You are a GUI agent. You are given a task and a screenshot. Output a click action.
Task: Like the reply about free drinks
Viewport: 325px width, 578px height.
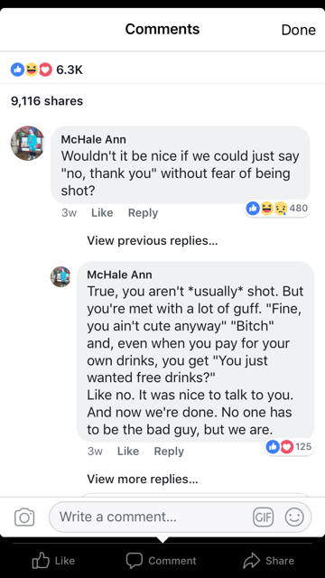click(x=128, y=452)
